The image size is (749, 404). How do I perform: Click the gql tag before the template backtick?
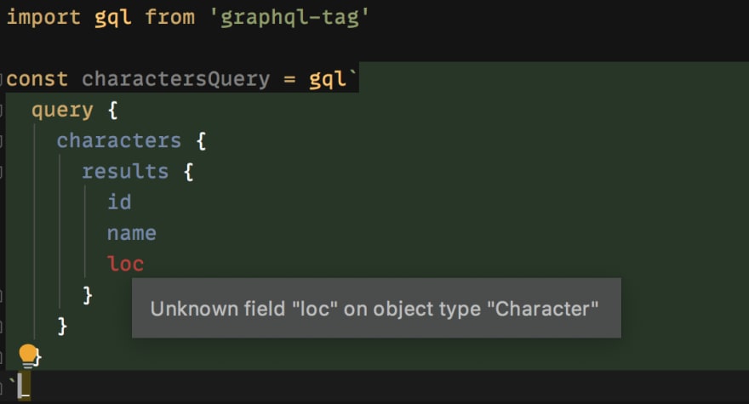tap(327, 79)
